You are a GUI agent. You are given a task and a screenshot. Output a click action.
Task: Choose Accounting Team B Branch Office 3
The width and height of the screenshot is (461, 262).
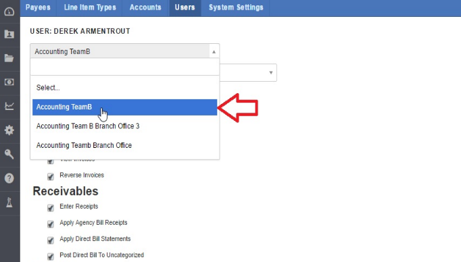pyautogui.click(x=124, y=126)
